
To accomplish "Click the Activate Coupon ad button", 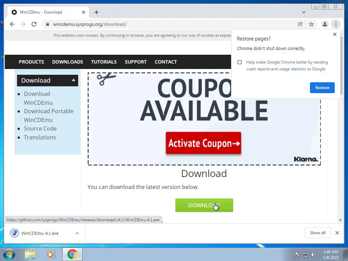I will click(x=203, y=143).
